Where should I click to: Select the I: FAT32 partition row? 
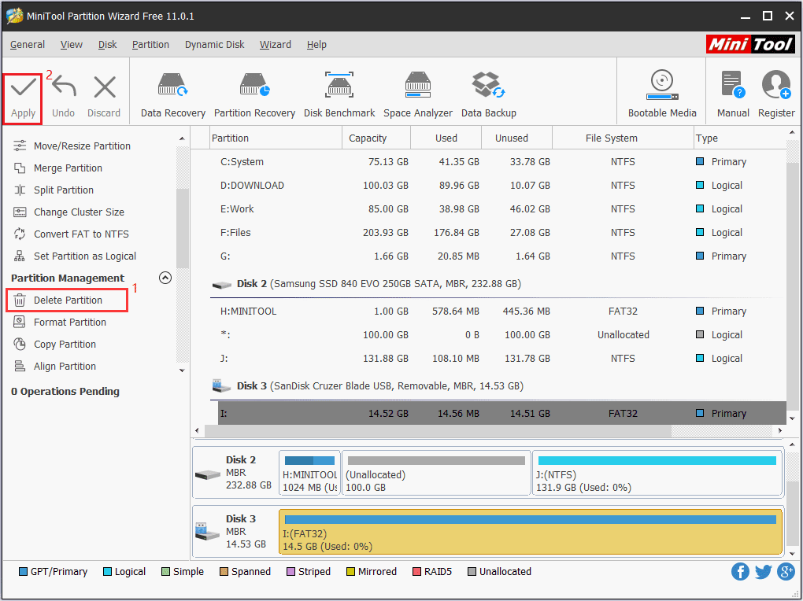click(502, 413)
